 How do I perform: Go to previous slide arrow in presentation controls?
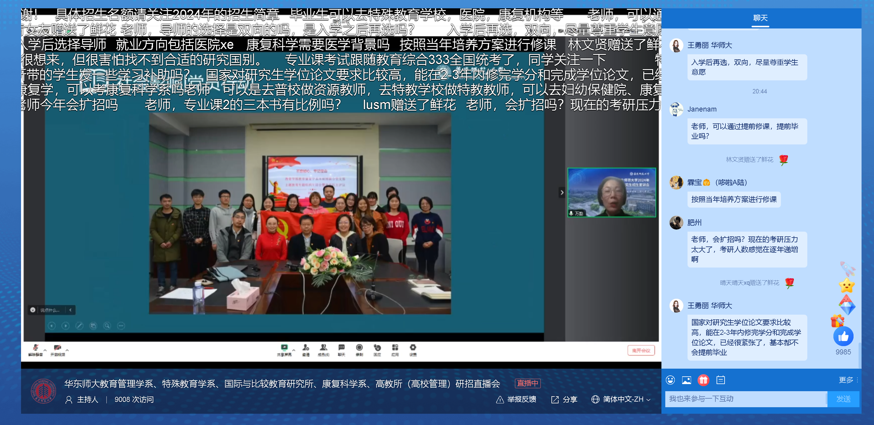coord(52,326)
